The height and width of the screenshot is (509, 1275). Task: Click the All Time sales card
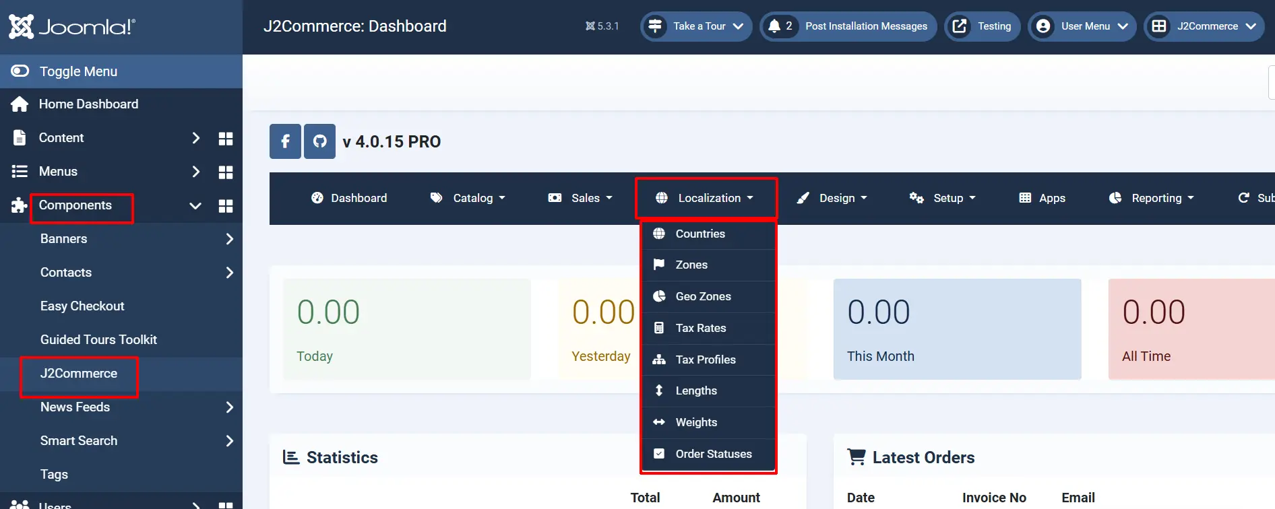pyautogui.click(x=1191, y=329)
